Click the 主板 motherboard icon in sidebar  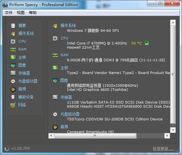(13, 57)
